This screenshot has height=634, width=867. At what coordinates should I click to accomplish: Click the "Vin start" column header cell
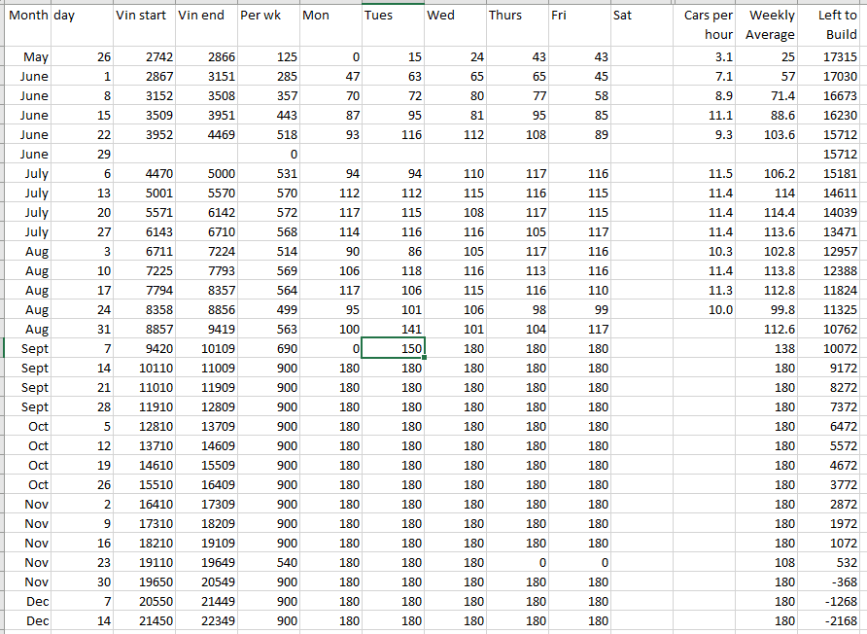[x=143, y=17]
